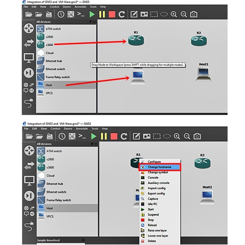Choose Reload from R1 context menu

click(160, 225)
